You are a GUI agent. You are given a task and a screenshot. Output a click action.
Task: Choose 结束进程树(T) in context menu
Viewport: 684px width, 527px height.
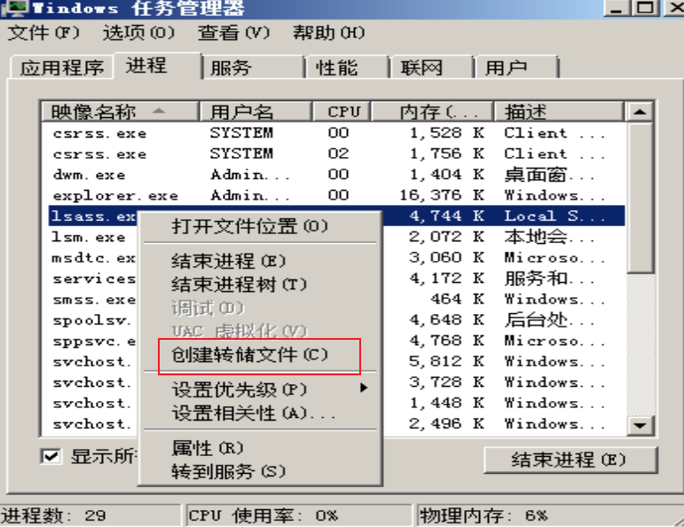(x=260, y=285)
